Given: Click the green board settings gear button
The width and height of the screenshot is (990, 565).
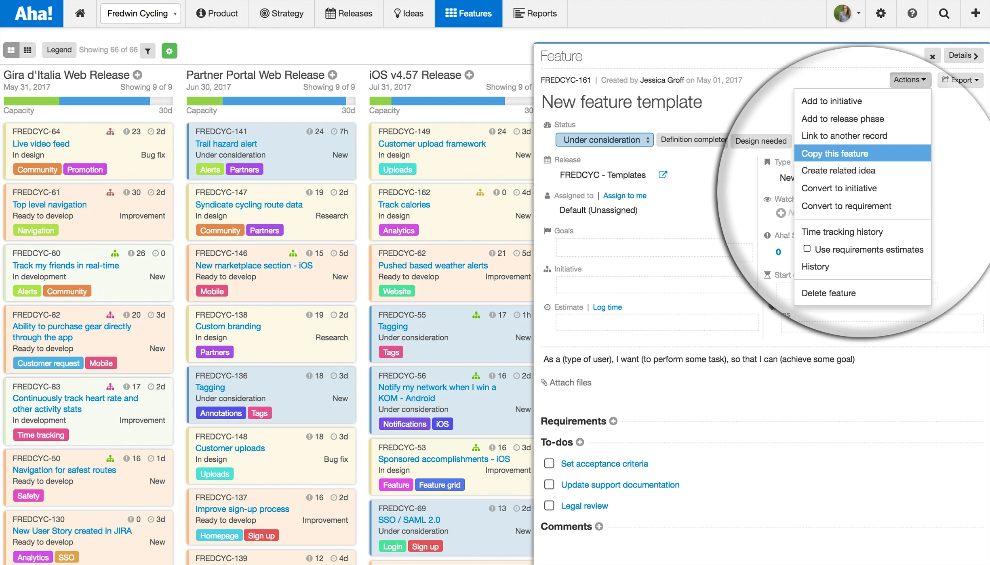Looking at the screenshot, I should click(169, 50).
